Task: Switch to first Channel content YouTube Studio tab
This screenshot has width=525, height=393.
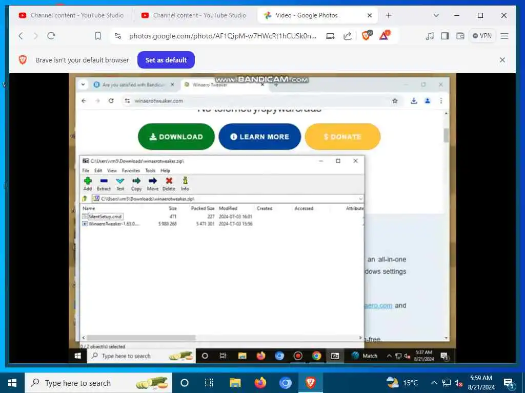Action: 71,15
